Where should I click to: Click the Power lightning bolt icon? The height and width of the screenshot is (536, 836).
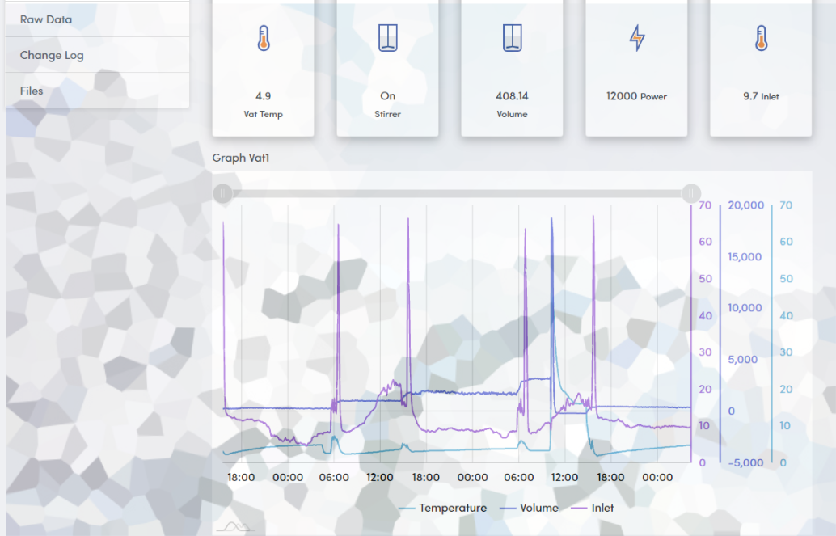pos(637,38)
